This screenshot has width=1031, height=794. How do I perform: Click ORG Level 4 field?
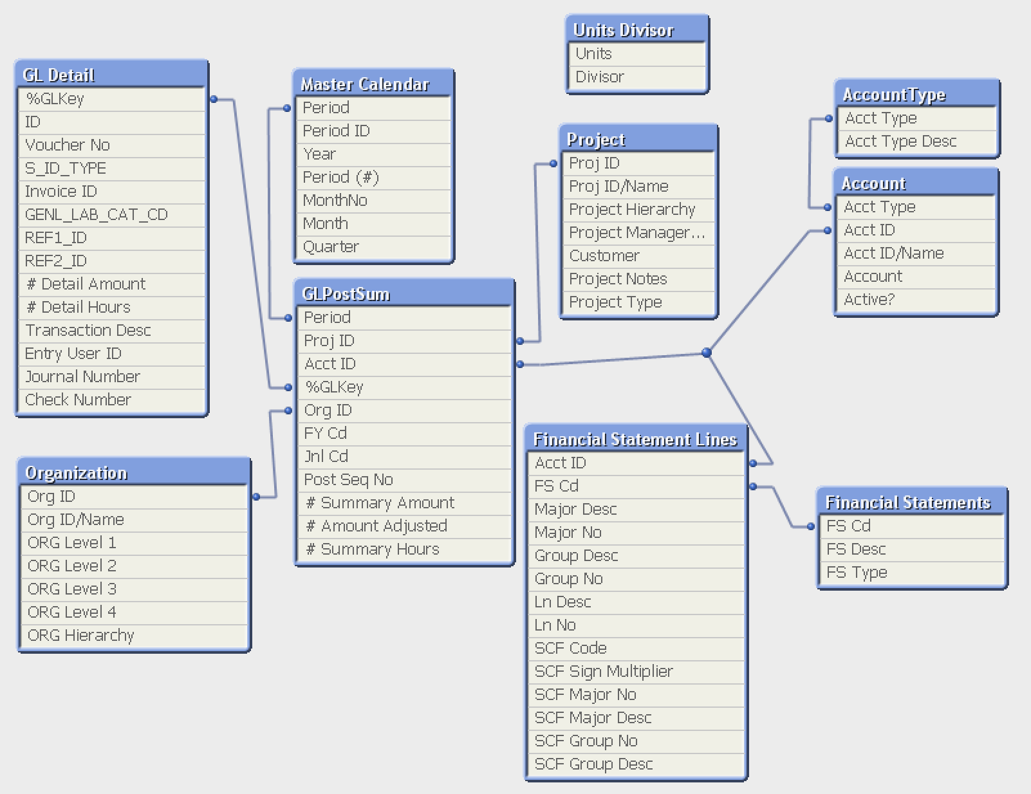pyautogui.click(x=133, y=613)
